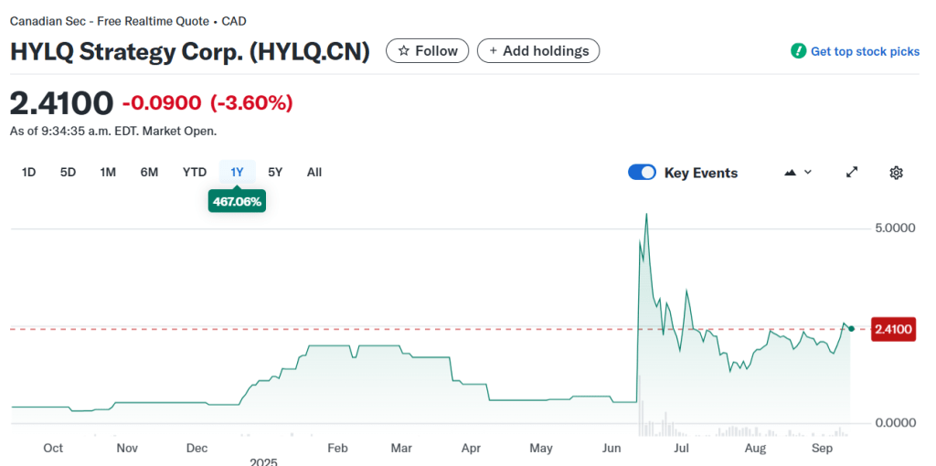The width and height of the screenshot is (936, 466).
Task: Click the 5.0000 y-axis label
Action: 895,228
